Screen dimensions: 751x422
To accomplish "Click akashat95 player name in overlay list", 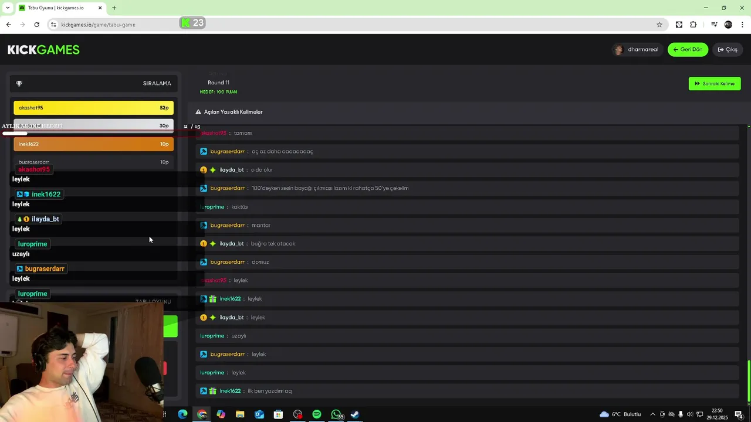I will coord(34,169).
